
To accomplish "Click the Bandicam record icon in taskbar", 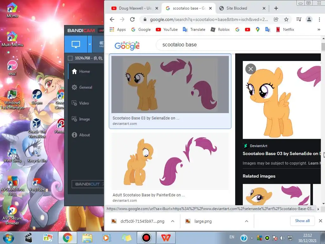I will [x=146, y=238].
